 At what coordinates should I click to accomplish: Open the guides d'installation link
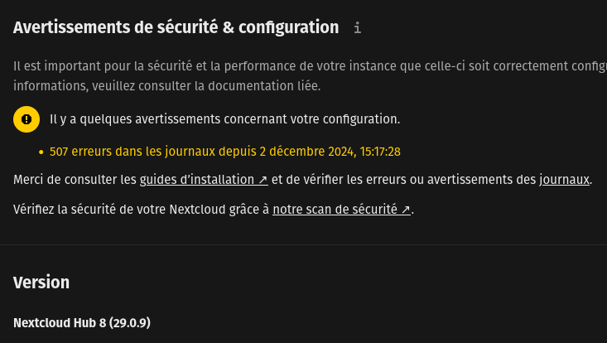199,180
